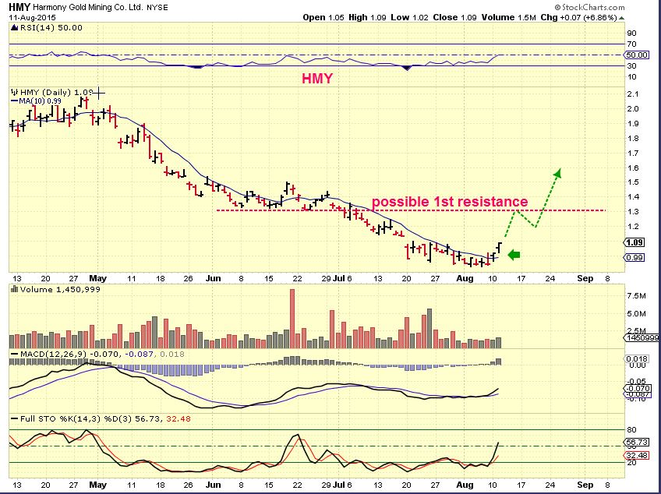Click the triangle after Chg +0.07 (+6.86%)
Viewport: 661px width, 494px height.
(622, 18)
